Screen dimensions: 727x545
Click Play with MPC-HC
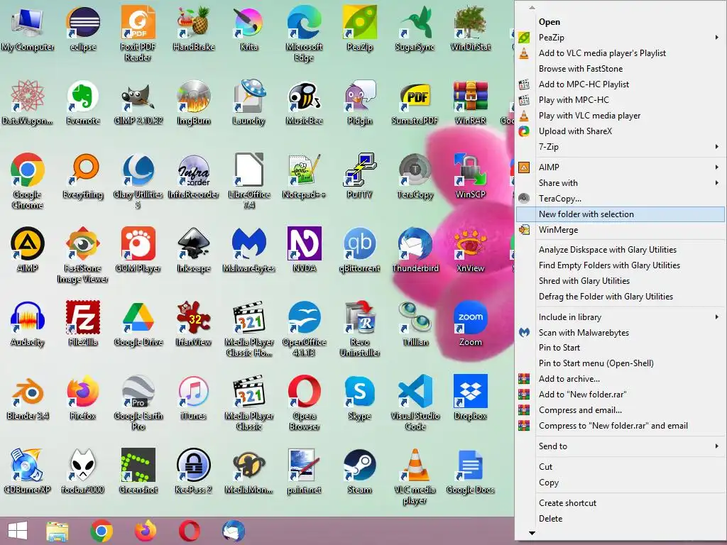621,100
